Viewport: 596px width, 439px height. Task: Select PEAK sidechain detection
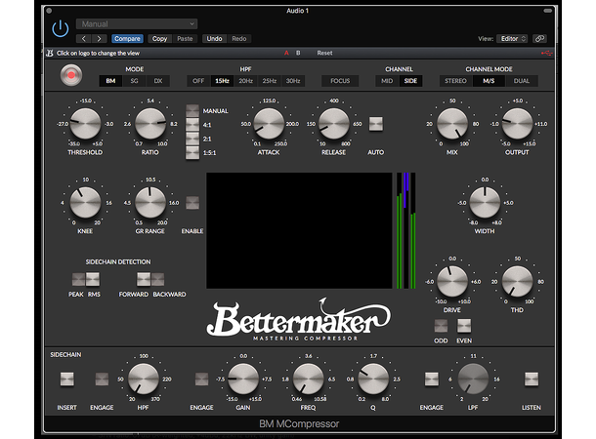click(x=79, y=279)
